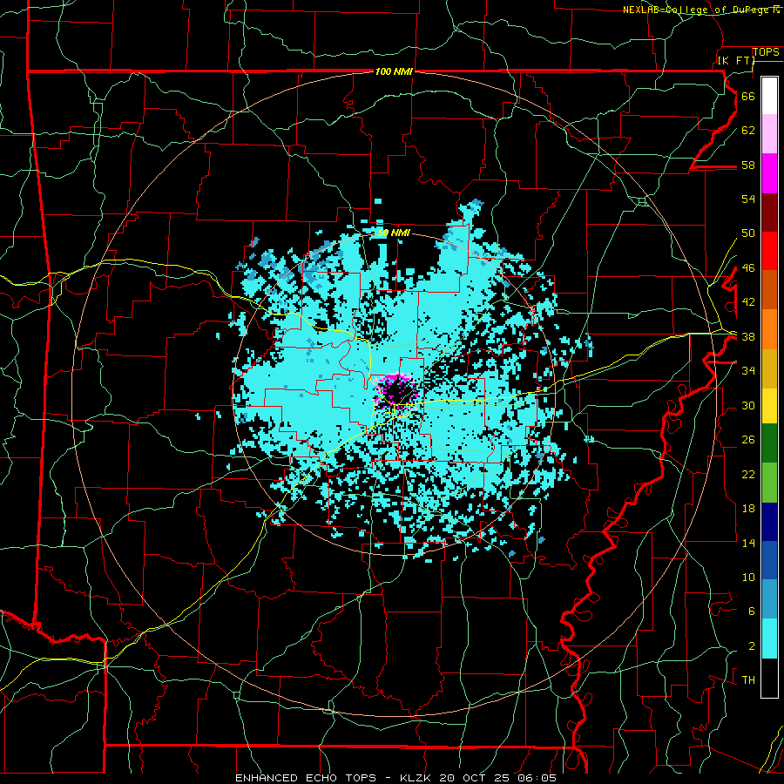This screenshot has height=784, width=784.
Task: Click legend value '30'
Action: click(748, 405)
